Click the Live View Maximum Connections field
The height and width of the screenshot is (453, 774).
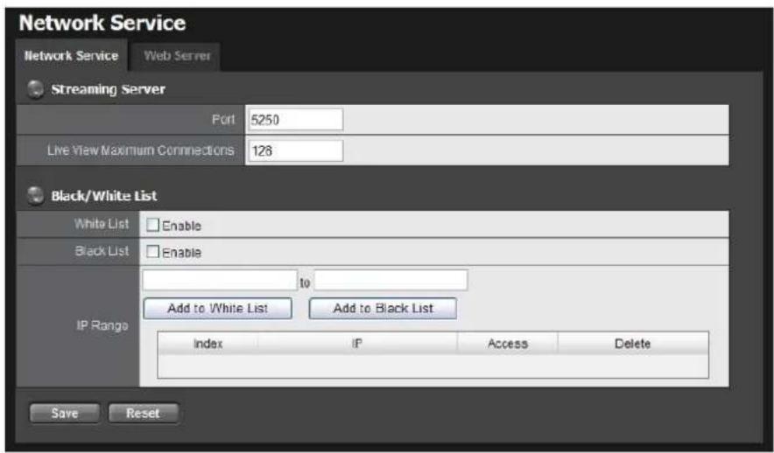pyautogui.click(x=295, y=150)
